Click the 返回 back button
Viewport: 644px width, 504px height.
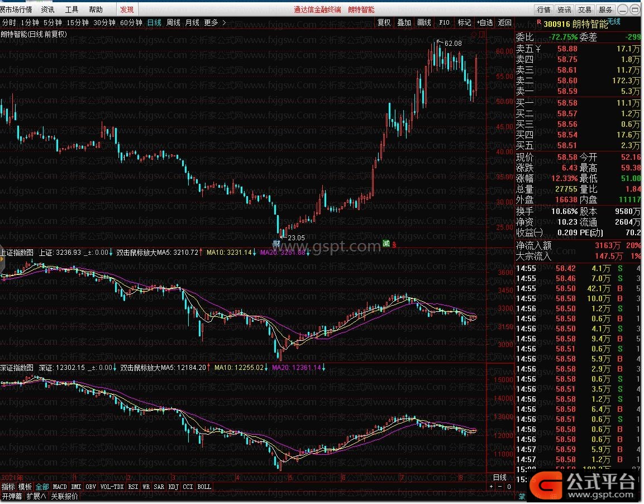tap(505, 22)
